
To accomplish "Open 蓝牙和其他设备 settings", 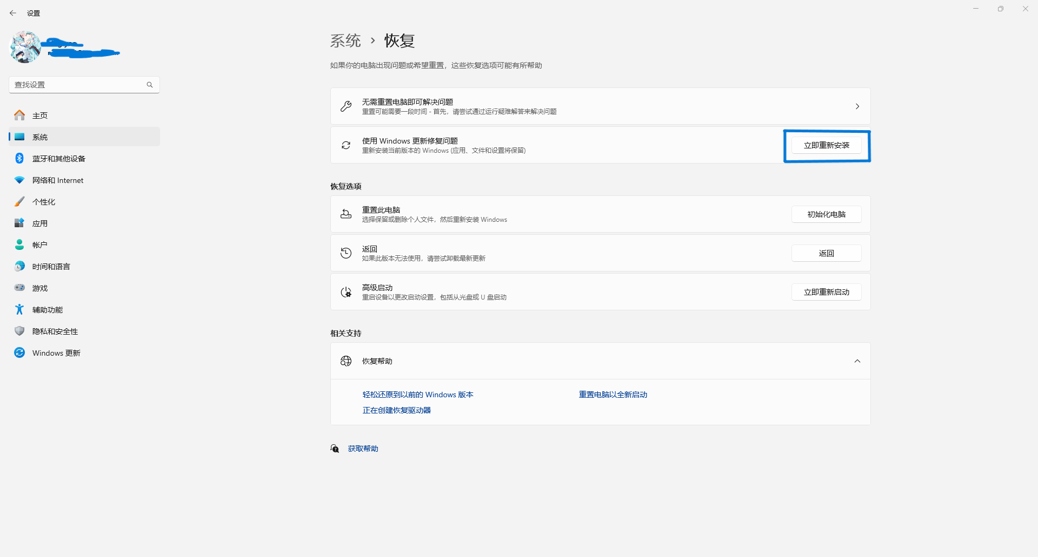I will tap(84, 158).
